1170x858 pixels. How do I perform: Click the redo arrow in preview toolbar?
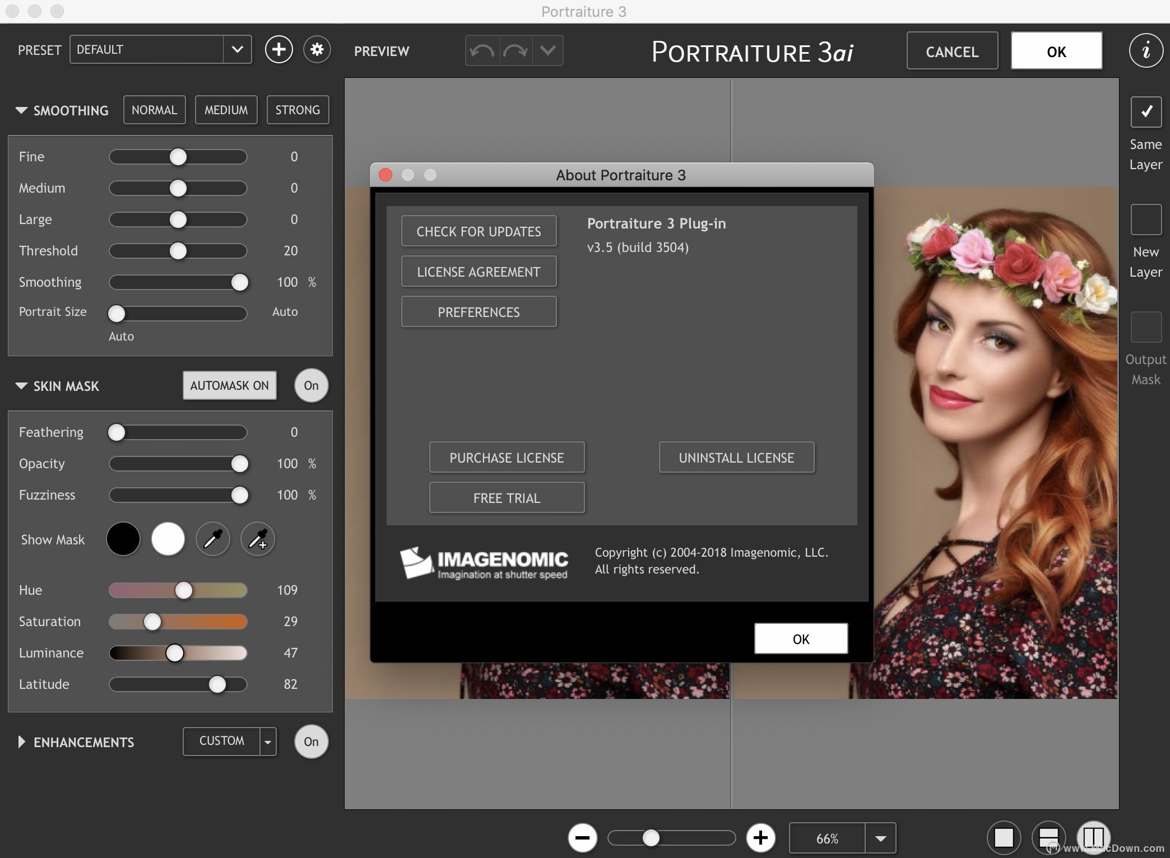[x=516, y=51]
